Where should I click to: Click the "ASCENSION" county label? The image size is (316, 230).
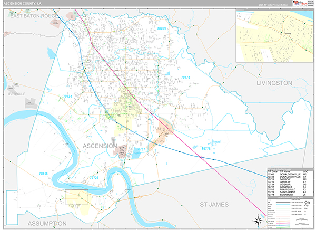click(x=100, y=146)
